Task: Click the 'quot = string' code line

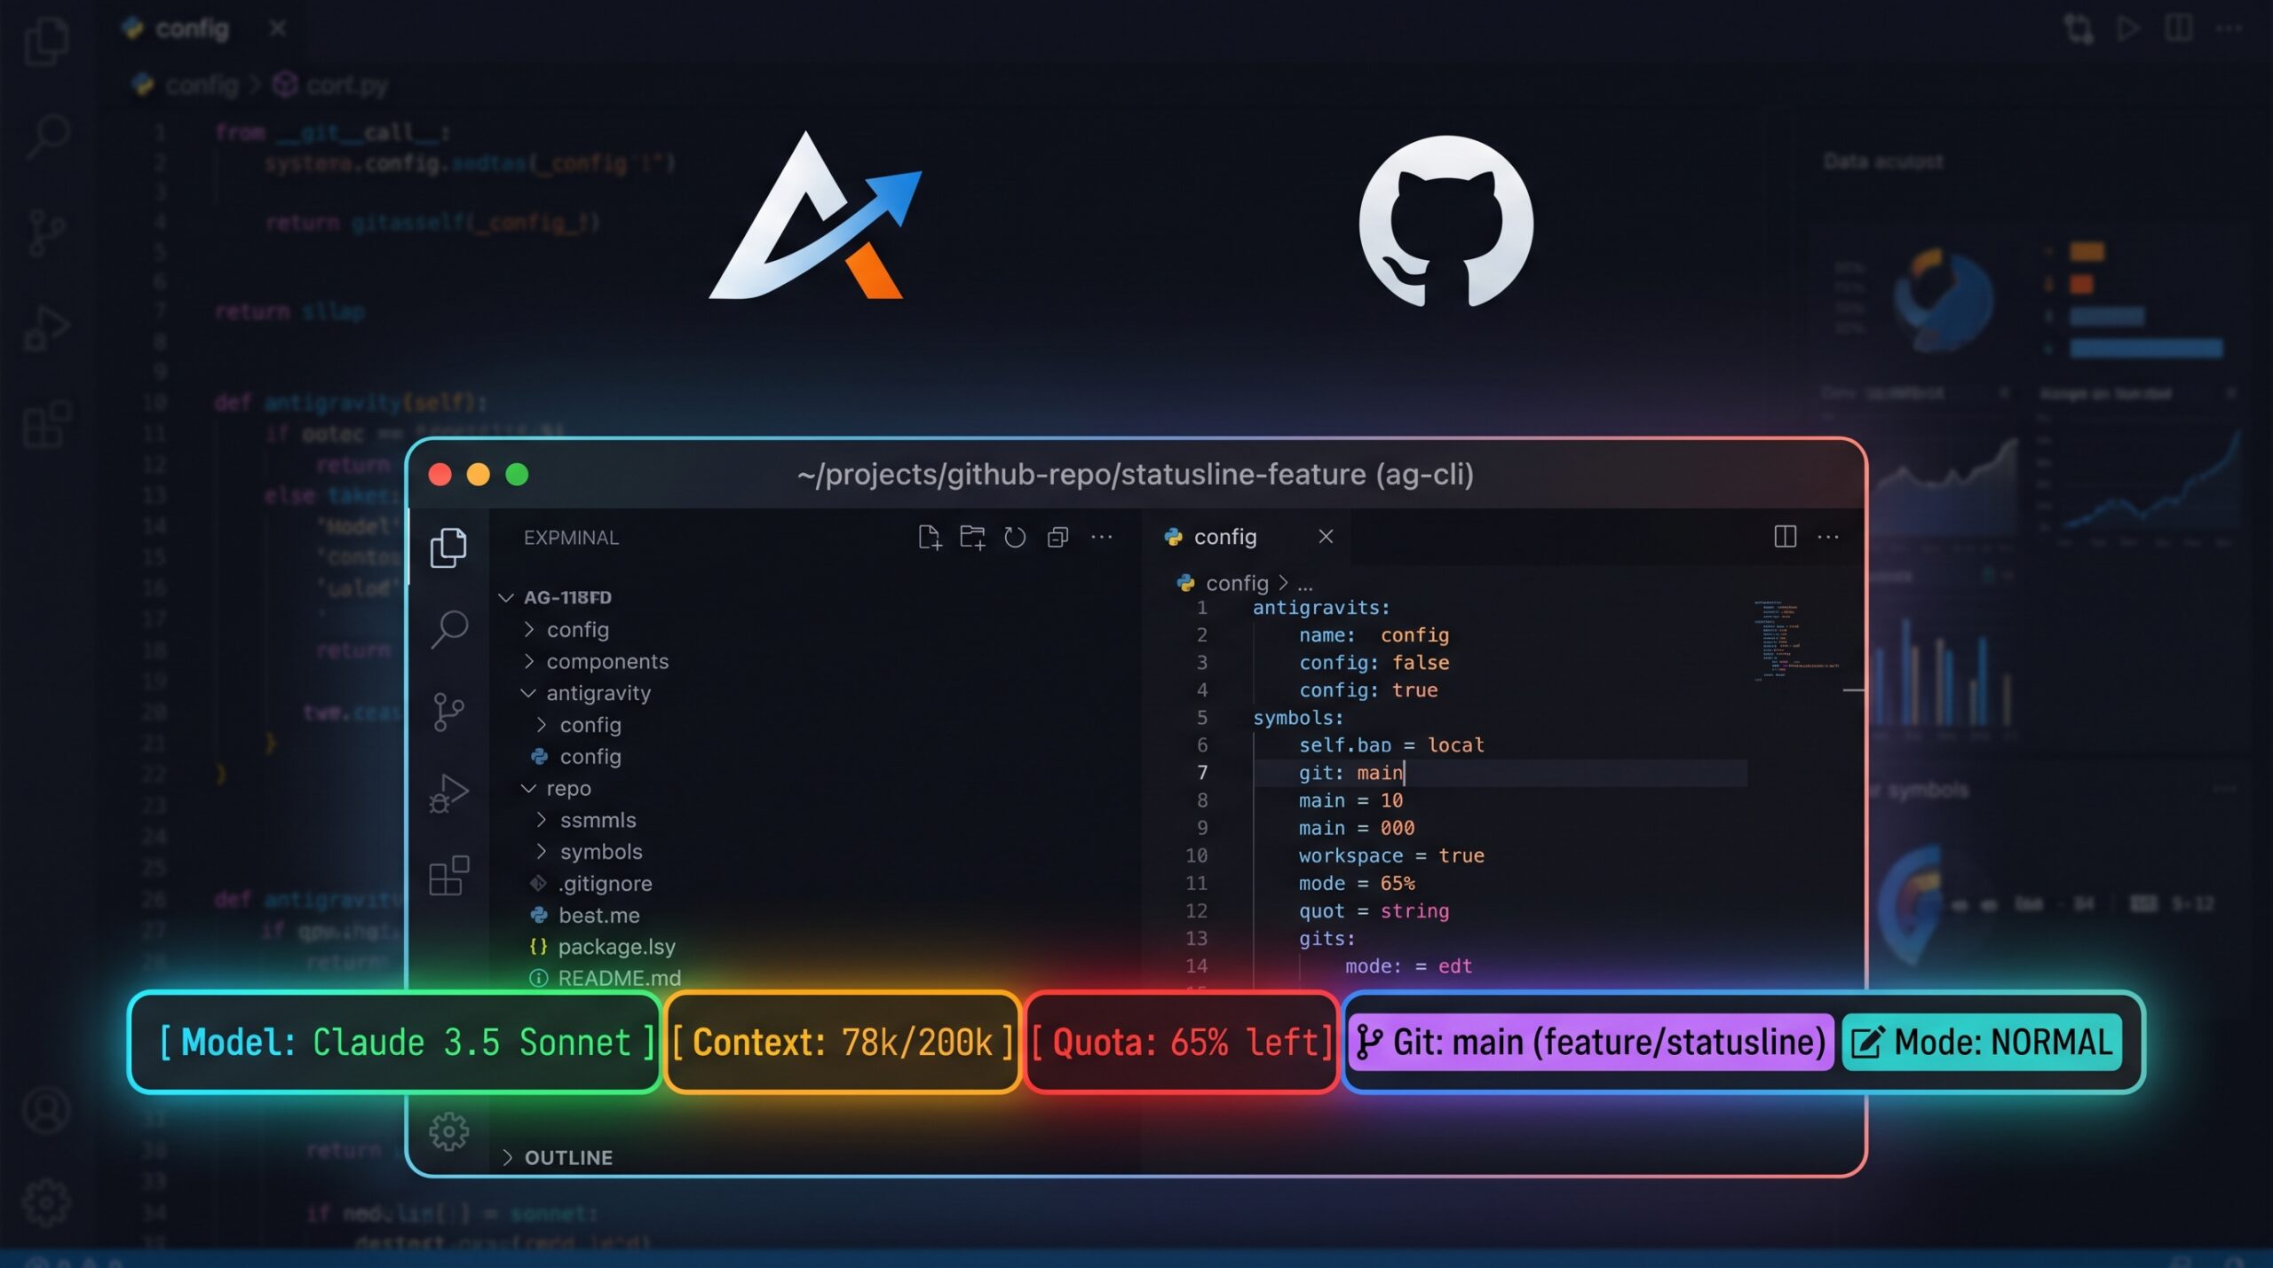Action: 1374,911
